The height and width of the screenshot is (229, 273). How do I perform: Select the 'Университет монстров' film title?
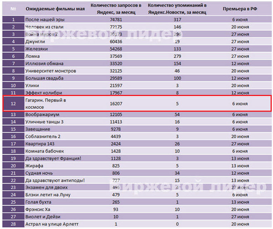pos(51,71)
